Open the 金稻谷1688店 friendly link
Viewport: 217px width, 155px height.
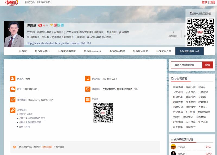26,114
